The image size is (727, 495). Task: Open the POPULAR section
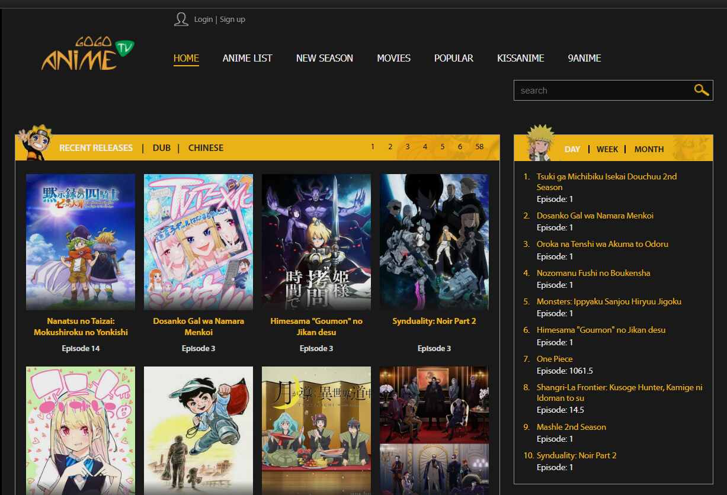(454, 58)
